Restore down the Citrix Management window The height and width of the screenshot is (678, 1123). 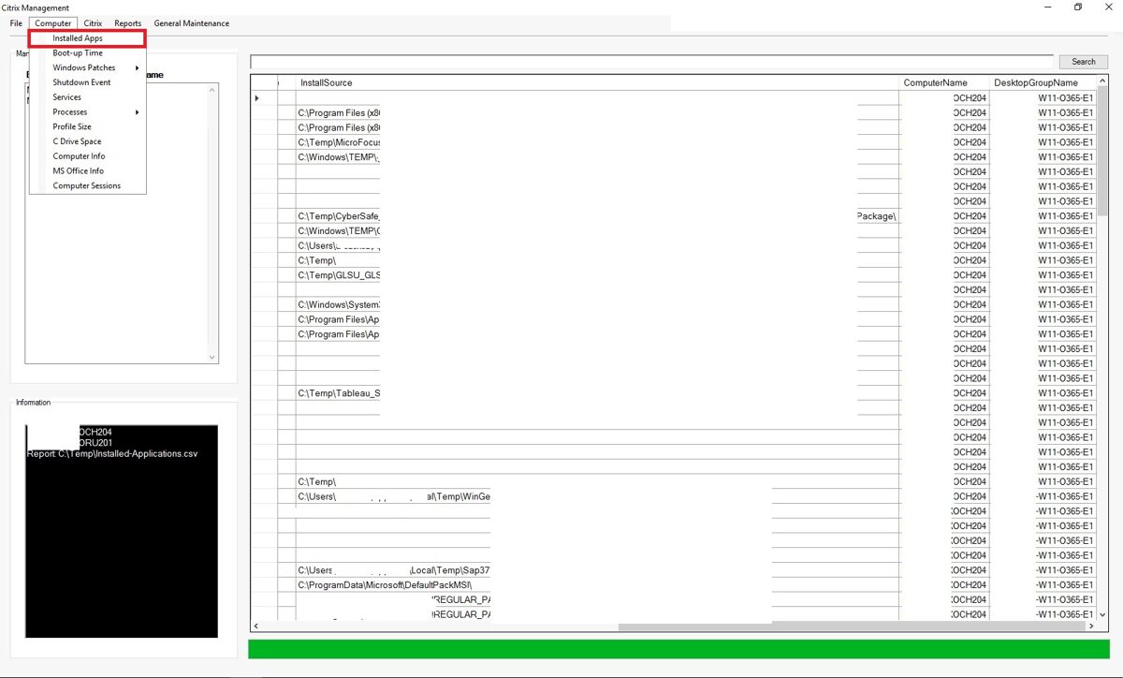click(1078, 7)
